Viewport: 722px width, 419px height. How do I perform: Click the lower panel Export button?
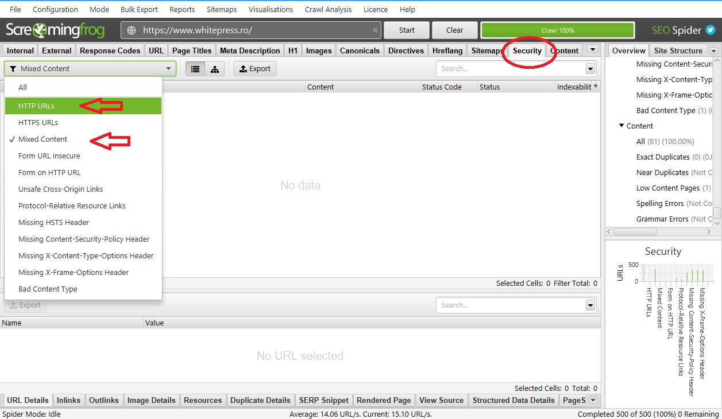[x=25, y=305]
